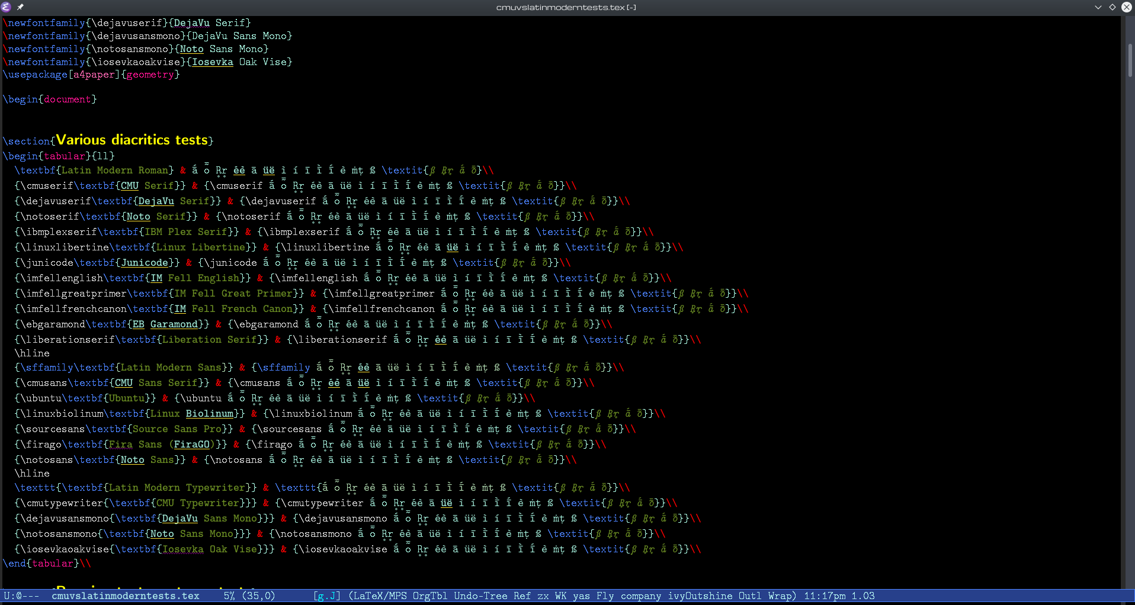Click 'geometry' in the \usepackage line

(x=150, y=75)
